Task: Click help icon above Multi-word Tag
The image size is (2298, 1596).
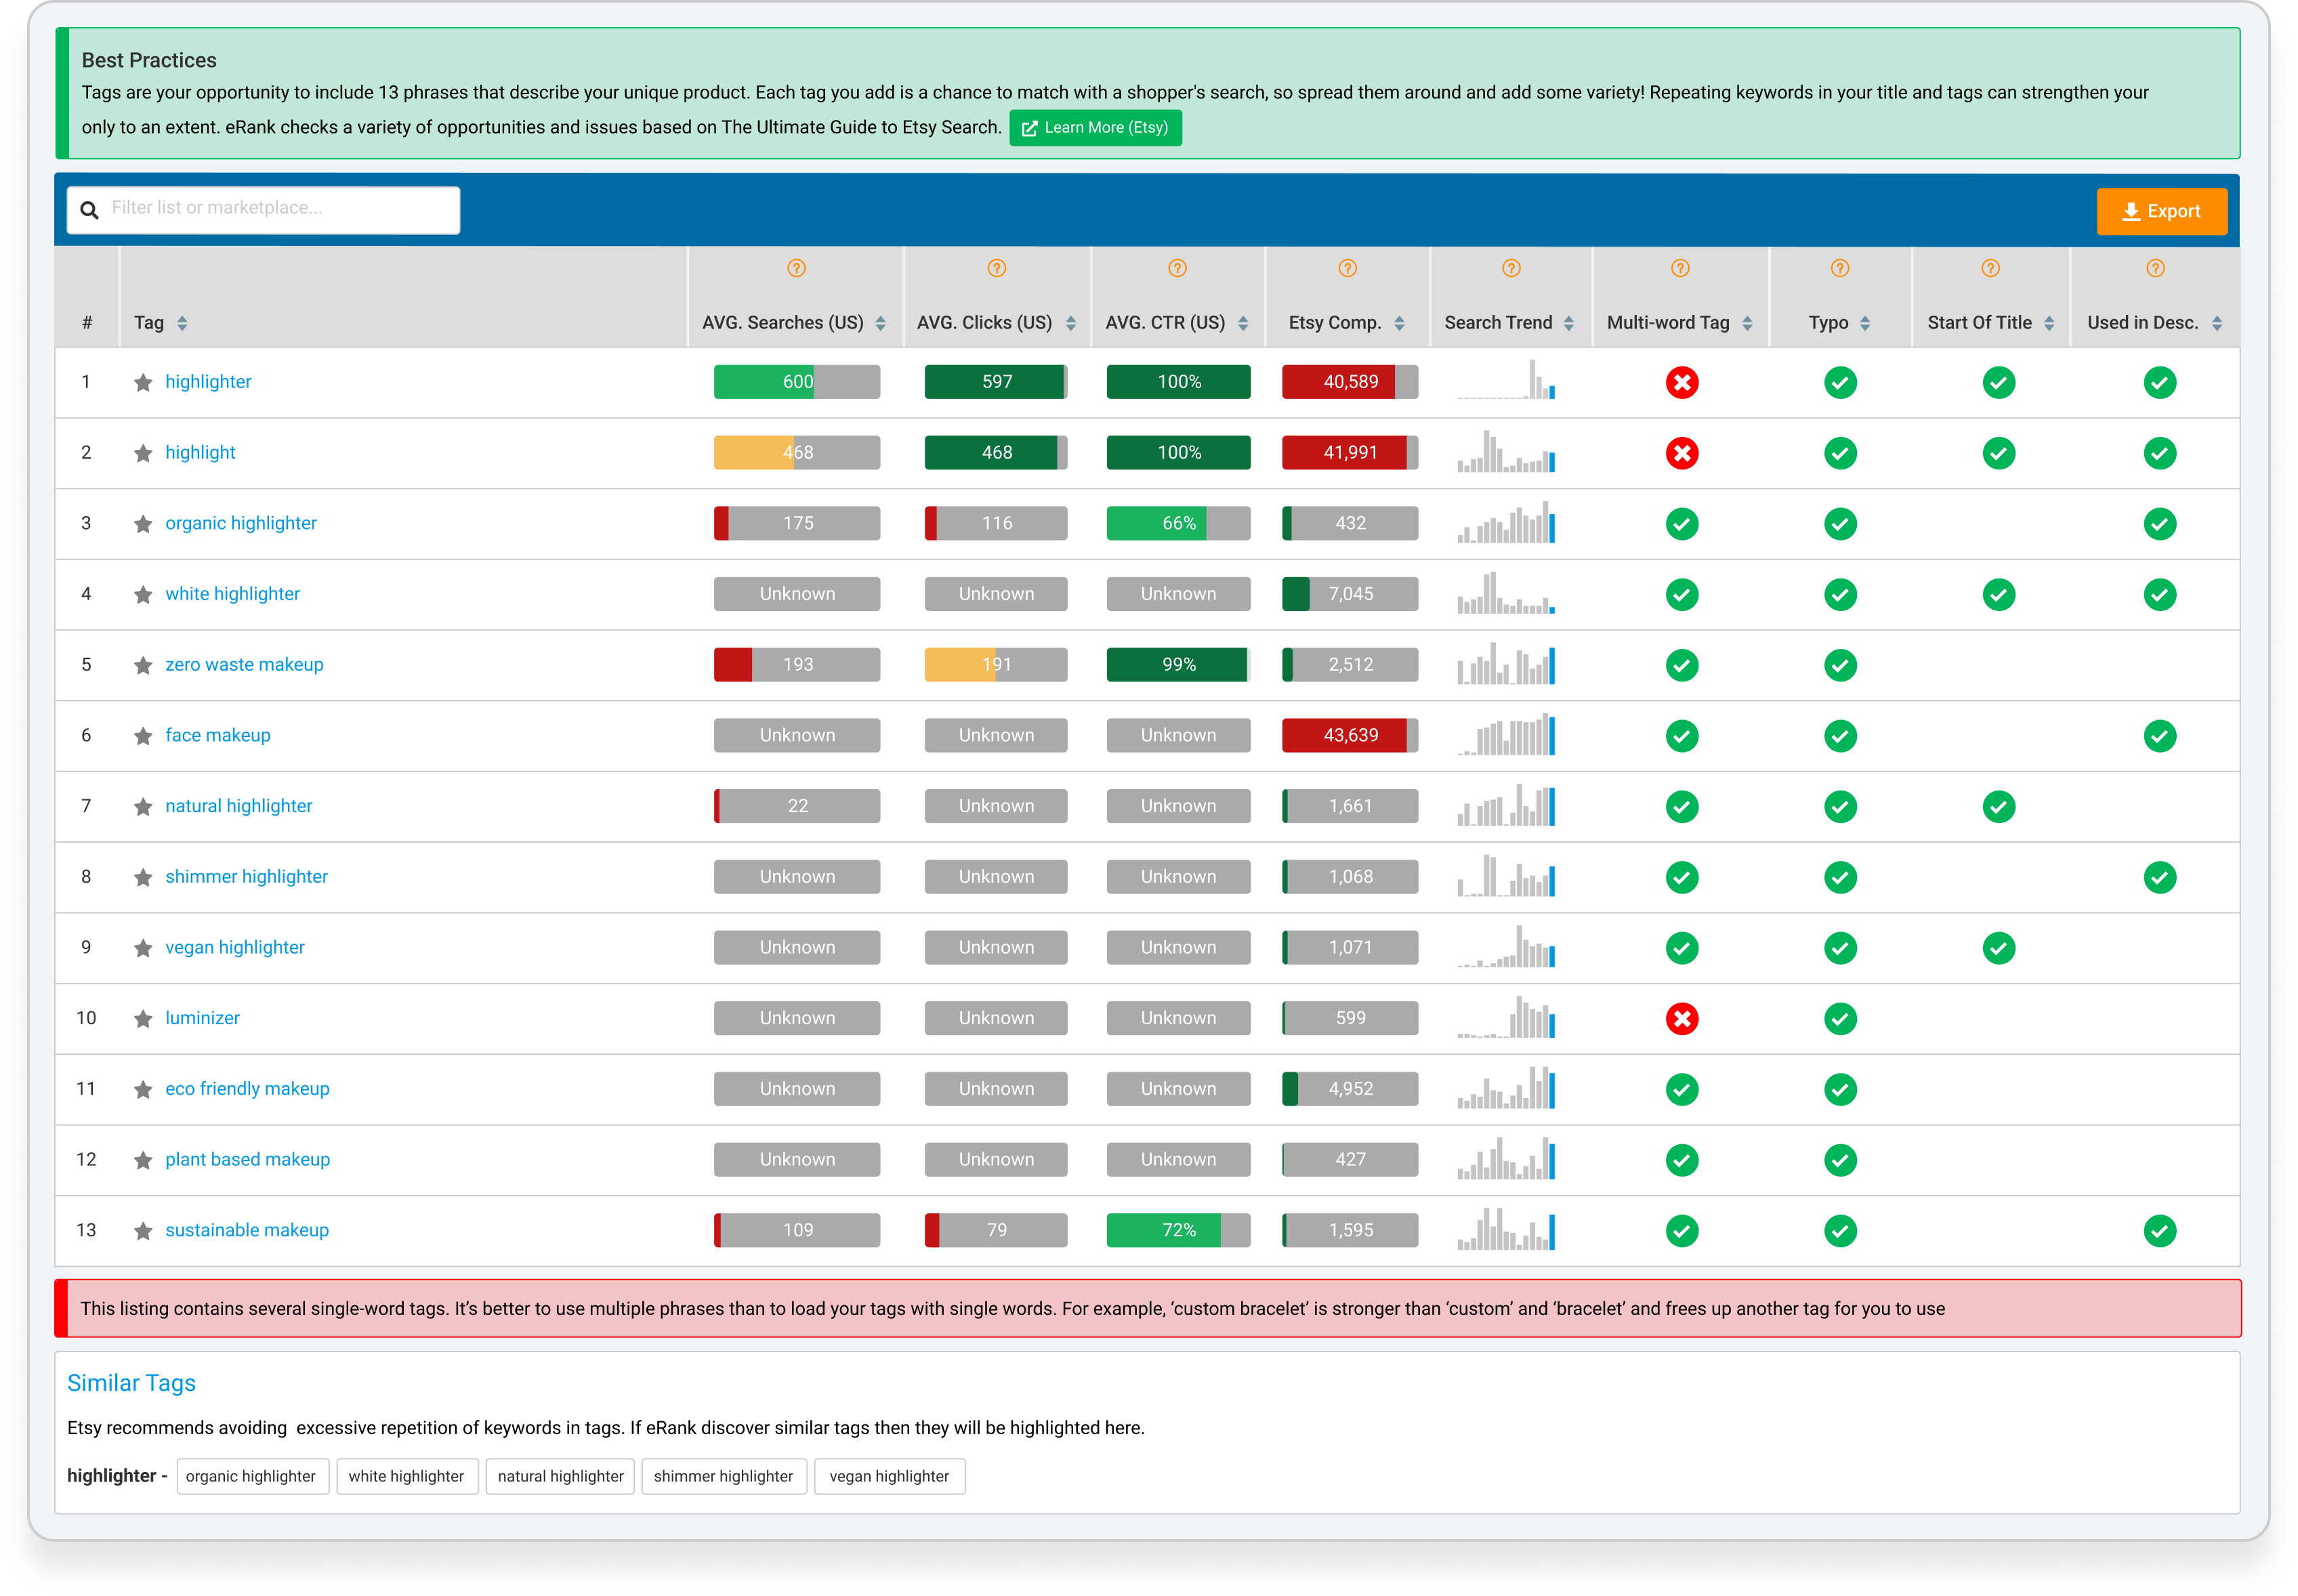Action: [x=1680, y=268]
